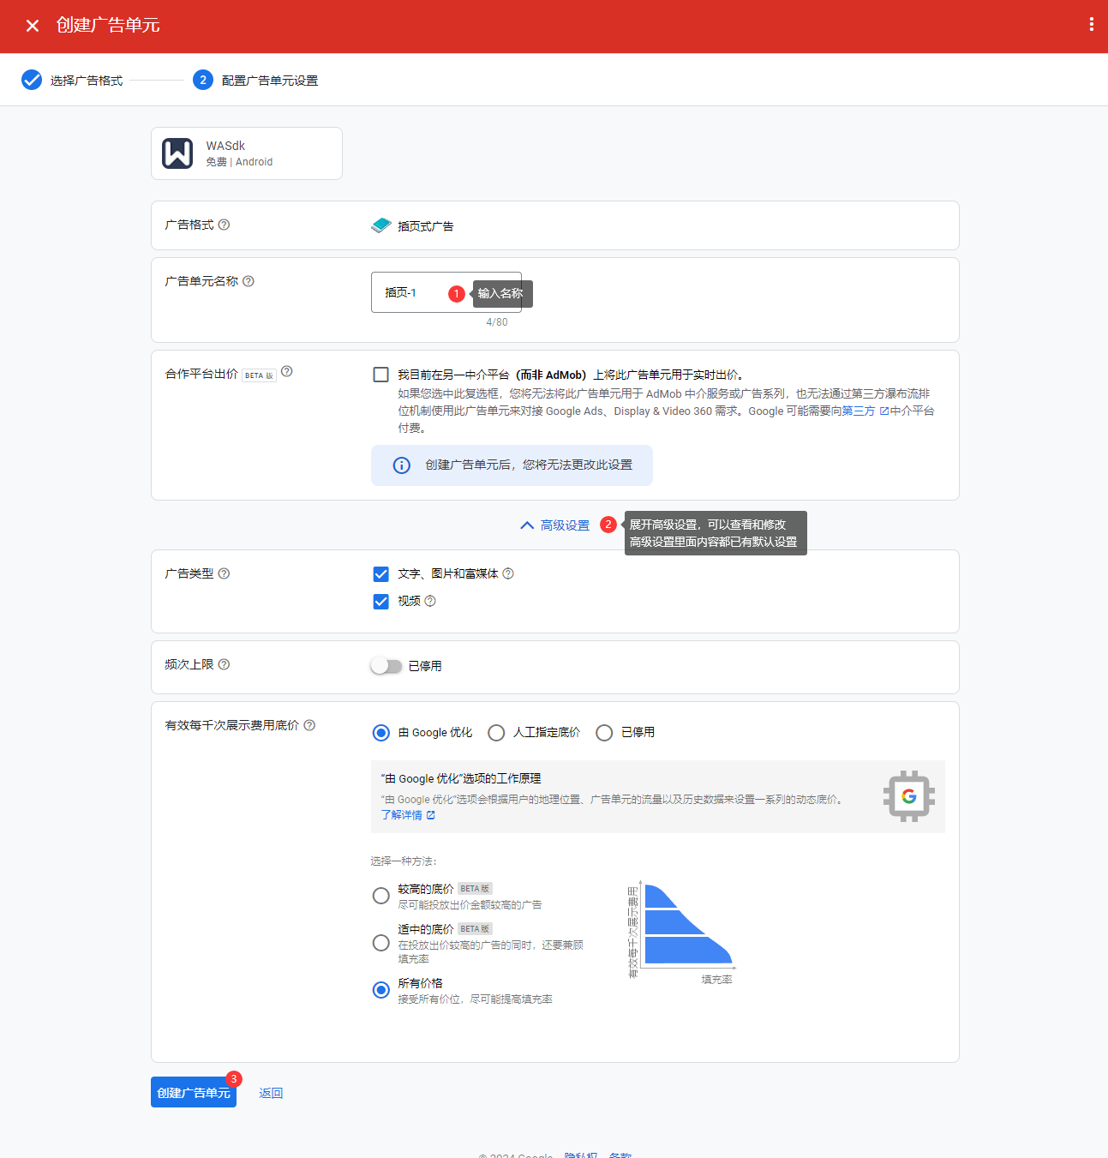1108x1158 pixels.
Task: Check the real-time bidding mediation checkbox
Action: [381, 375]
